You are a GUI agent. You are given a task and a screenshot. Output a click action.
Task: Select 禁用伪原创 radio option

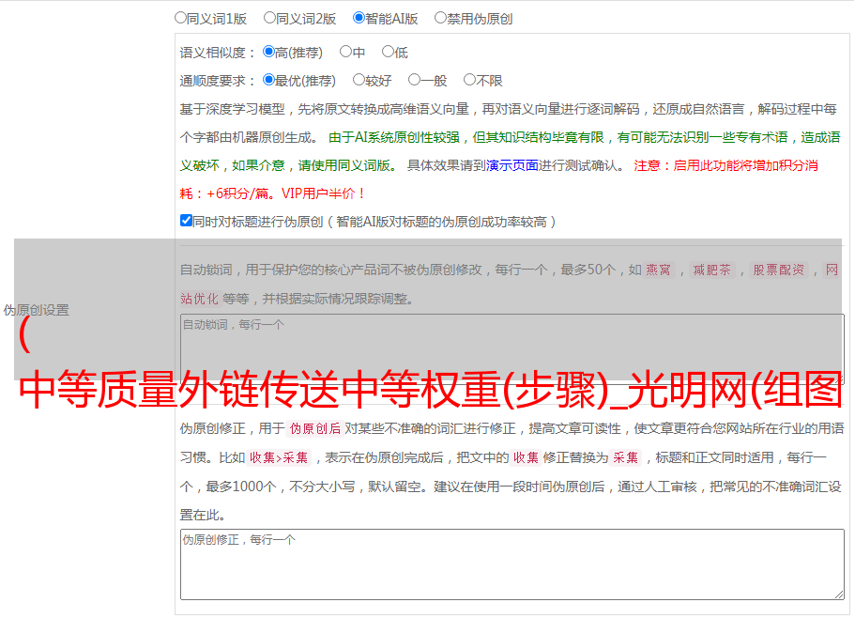click(440, 18)
